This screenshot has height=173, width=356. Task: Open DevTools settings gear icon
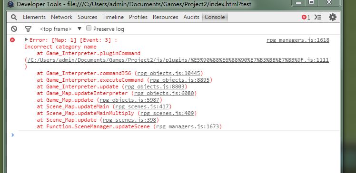tap(332, 17)
